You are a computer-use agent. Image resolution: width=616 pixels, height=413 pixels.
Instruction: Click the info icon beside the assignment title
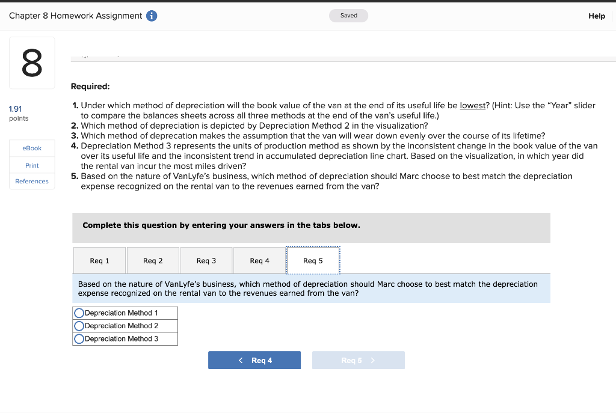[x=151, y=16]
